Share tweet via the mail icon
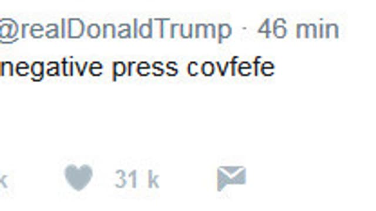376x211 pixels. pos(231,178)
